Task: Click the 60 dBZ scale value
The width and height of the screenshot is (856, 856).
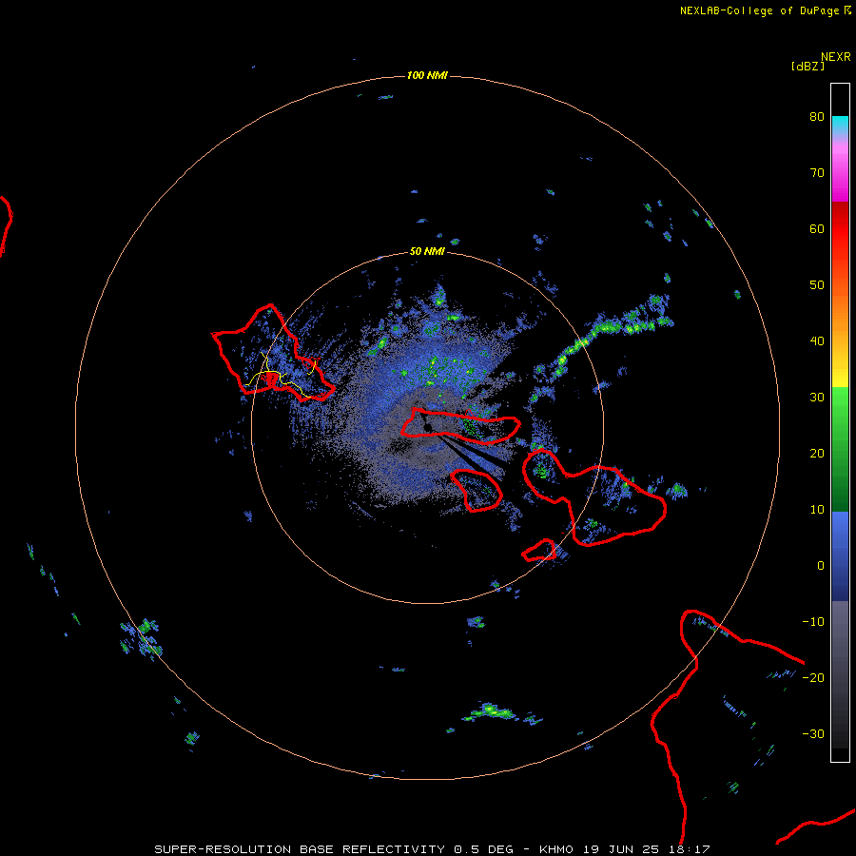Action: click(817, 228)
